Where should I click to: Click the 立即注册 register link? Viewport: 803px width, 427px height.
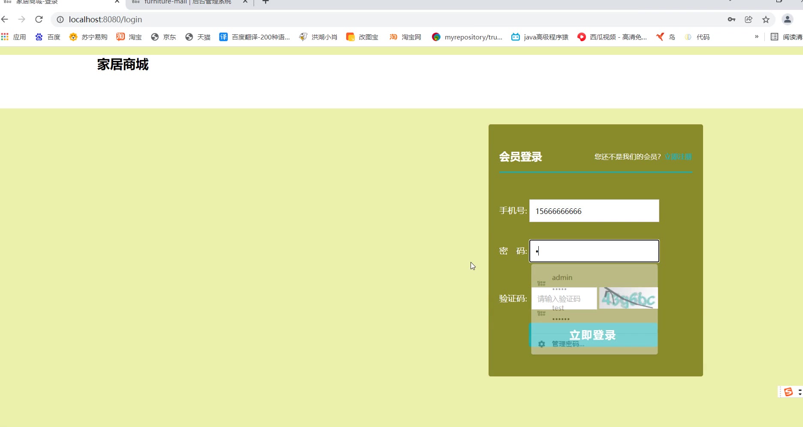point(678,157)
